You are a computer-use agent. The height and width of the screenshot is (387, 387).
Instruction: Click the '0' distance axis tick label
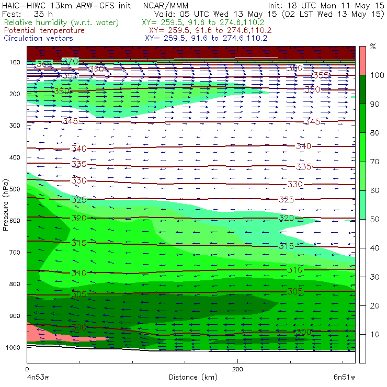(27, 369)
